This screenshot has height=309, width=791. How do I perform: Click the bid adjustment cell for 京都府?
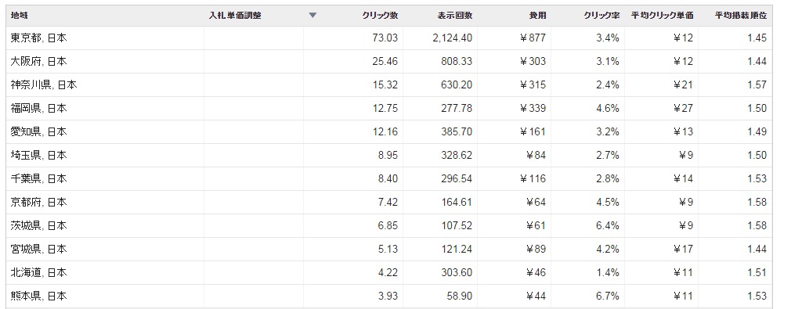(x=253, y=202)
